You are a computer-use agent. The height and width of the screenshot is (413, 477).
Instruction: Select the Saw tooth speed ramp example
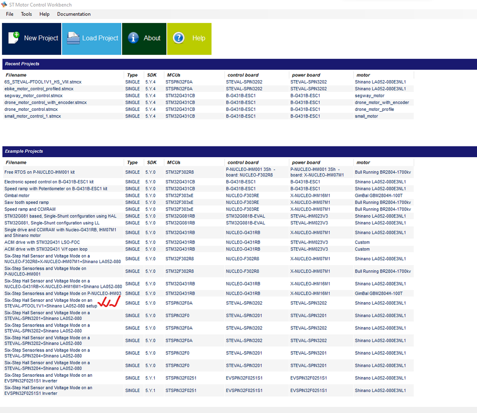(26, 202)
